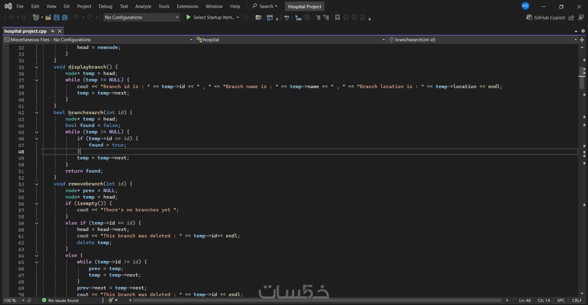Image resolution: width=588 pixels, height=305 pixels.
Task: Click the CRLF line ending indicator
Action: click(x=577, y=300)
